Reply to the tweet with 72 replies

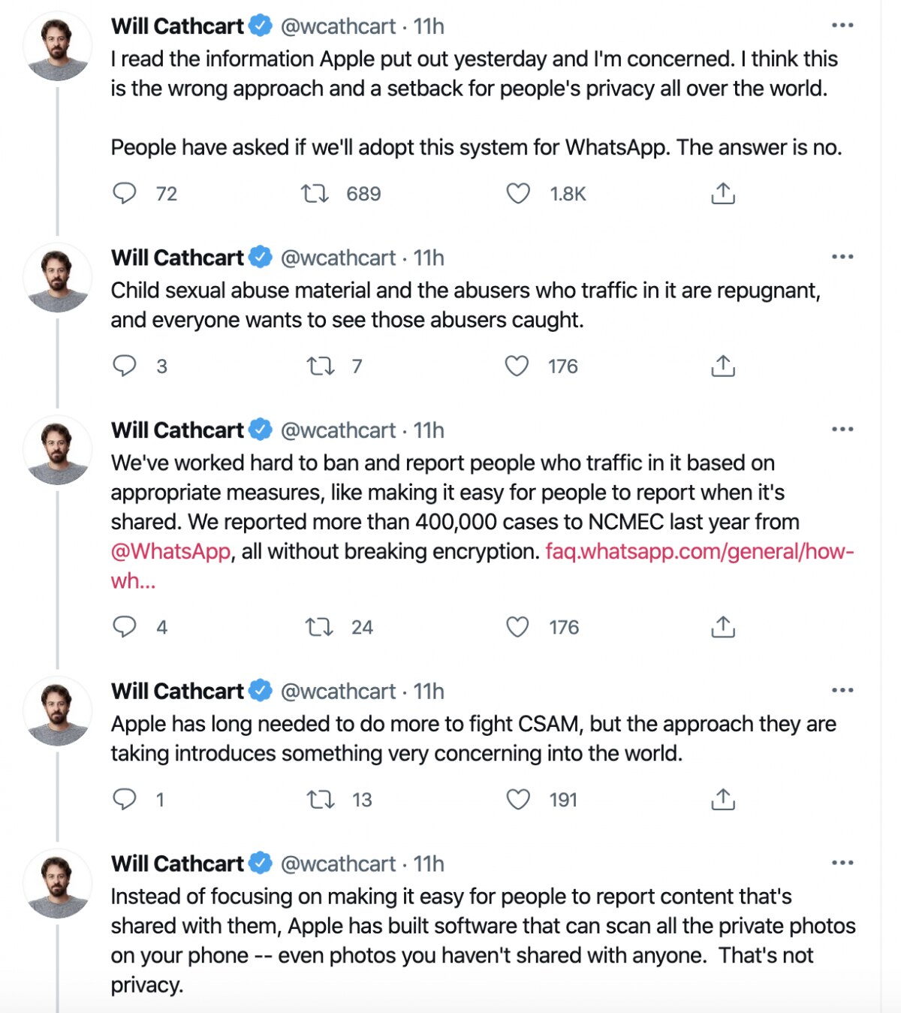pos(125,194)
